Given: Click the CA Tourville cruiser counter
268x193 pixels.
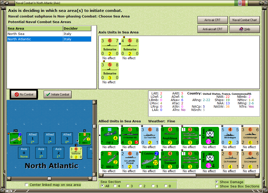Looking at the screenshot, I should pyautogui.click(x=150, y=136).
